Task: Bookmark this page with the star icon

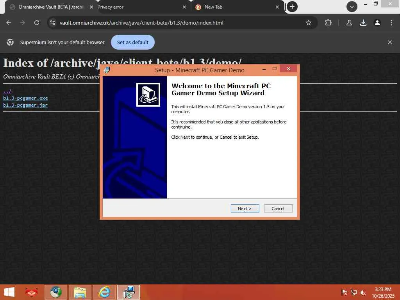Action: [x=309, y=23]
